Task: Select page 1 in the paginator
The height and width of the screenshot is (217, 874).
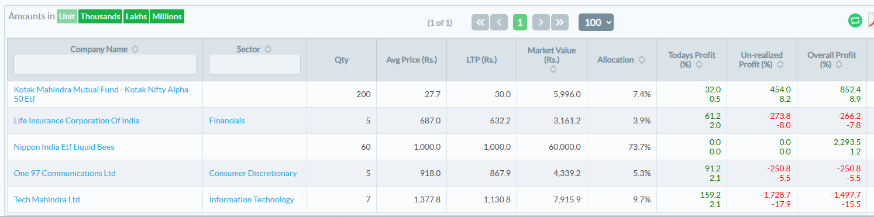Action: pyautogui.click(x=520, y=22)
